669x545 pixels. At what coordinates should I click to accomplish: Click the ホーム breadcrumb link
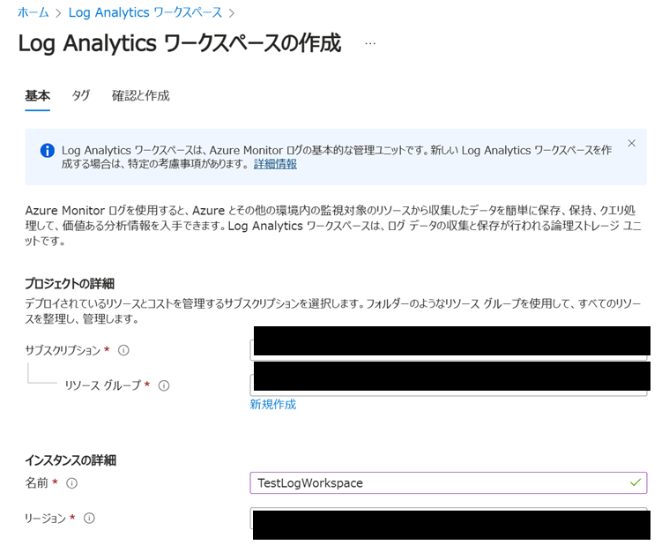33,12
